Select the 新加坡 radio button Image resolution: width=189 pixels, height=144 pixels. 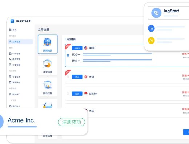68,94
